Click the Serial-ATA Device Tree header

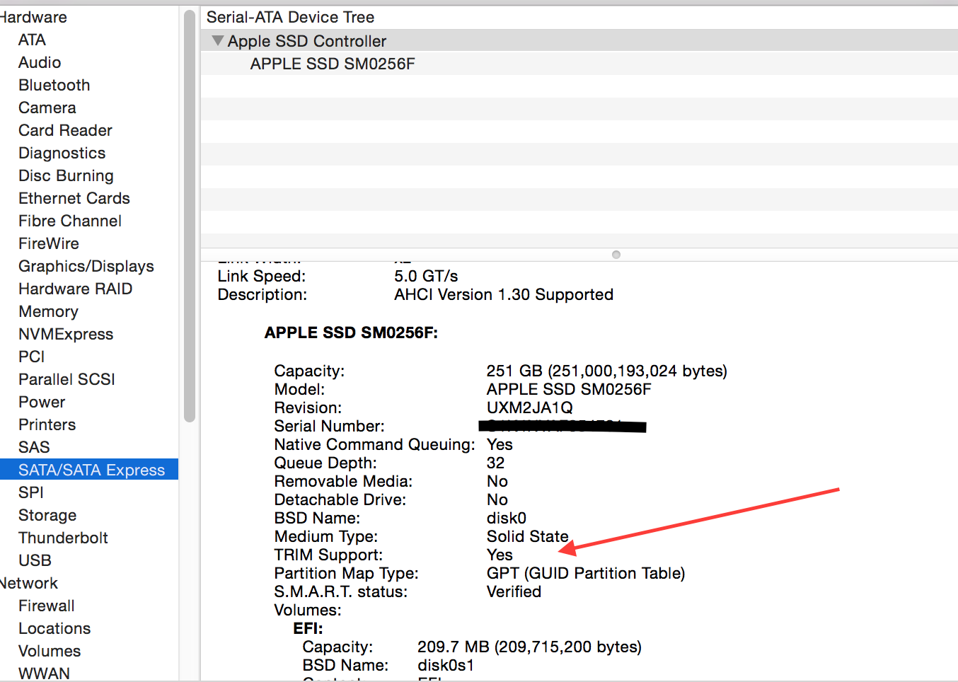click(x=290, y=17)
